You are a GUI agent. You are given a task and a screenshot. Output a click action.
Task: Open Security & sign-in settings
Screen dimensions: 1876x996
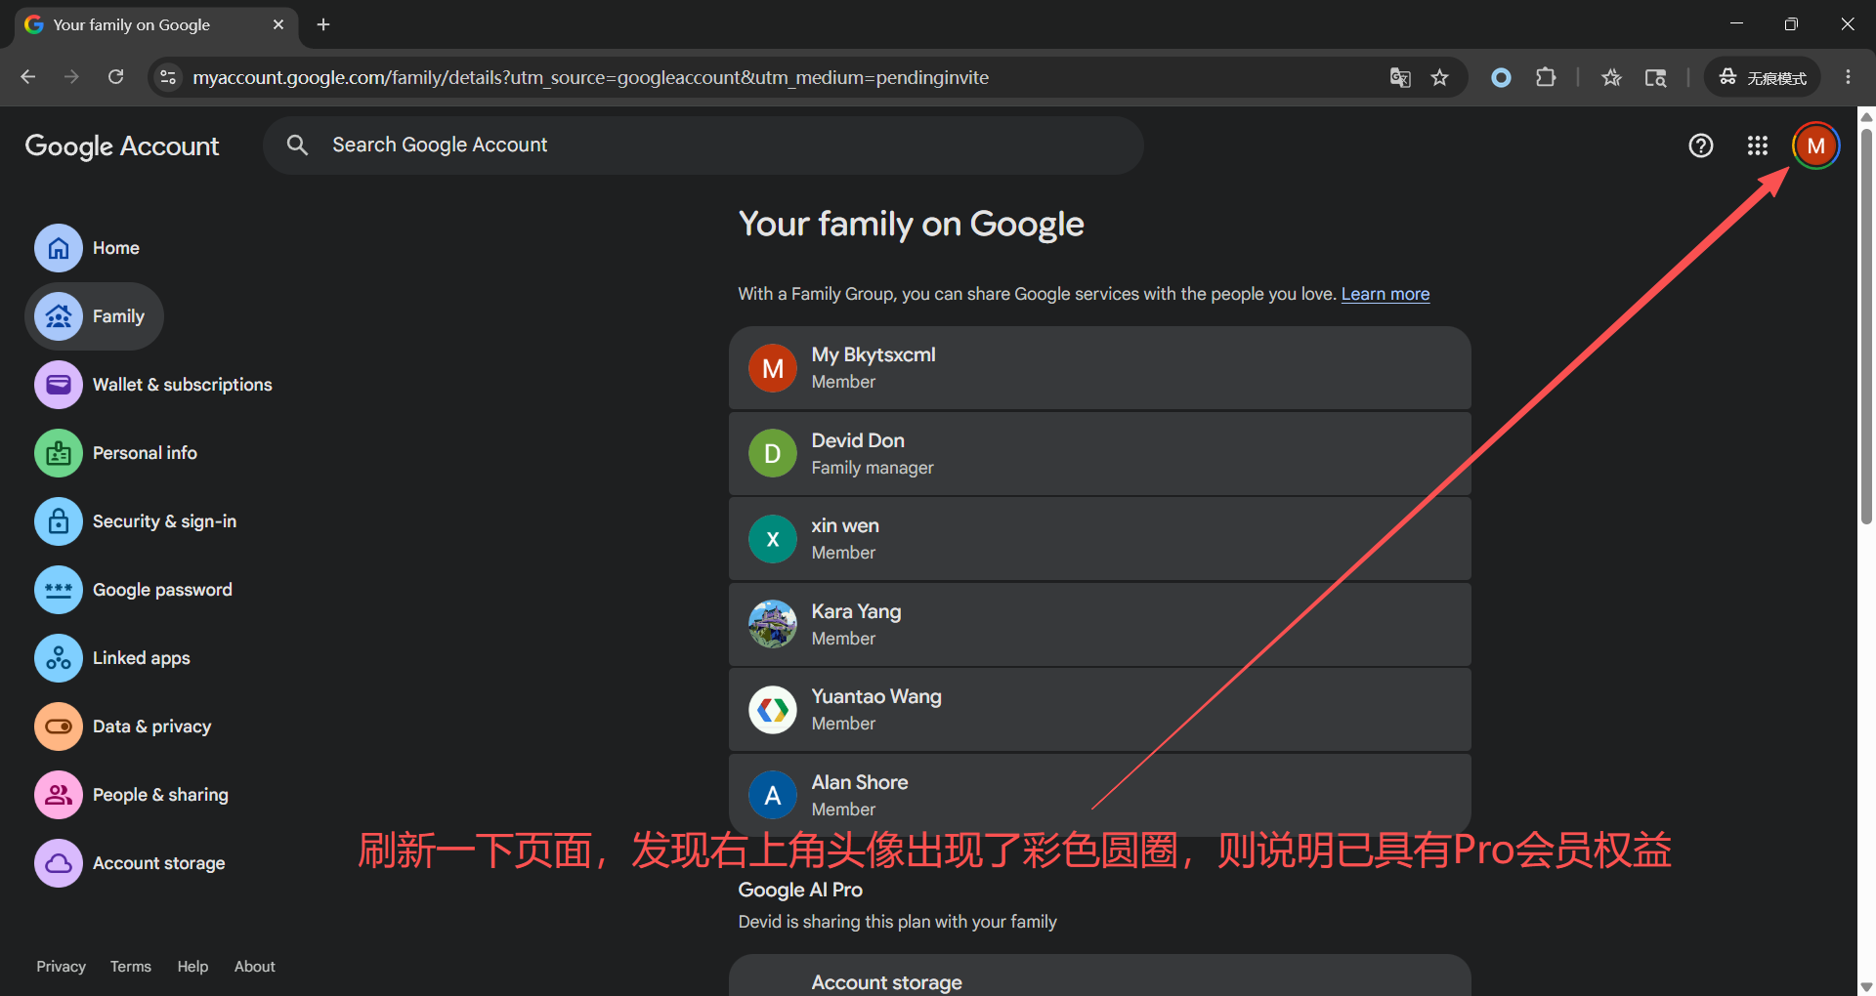[x=136, y=521]
